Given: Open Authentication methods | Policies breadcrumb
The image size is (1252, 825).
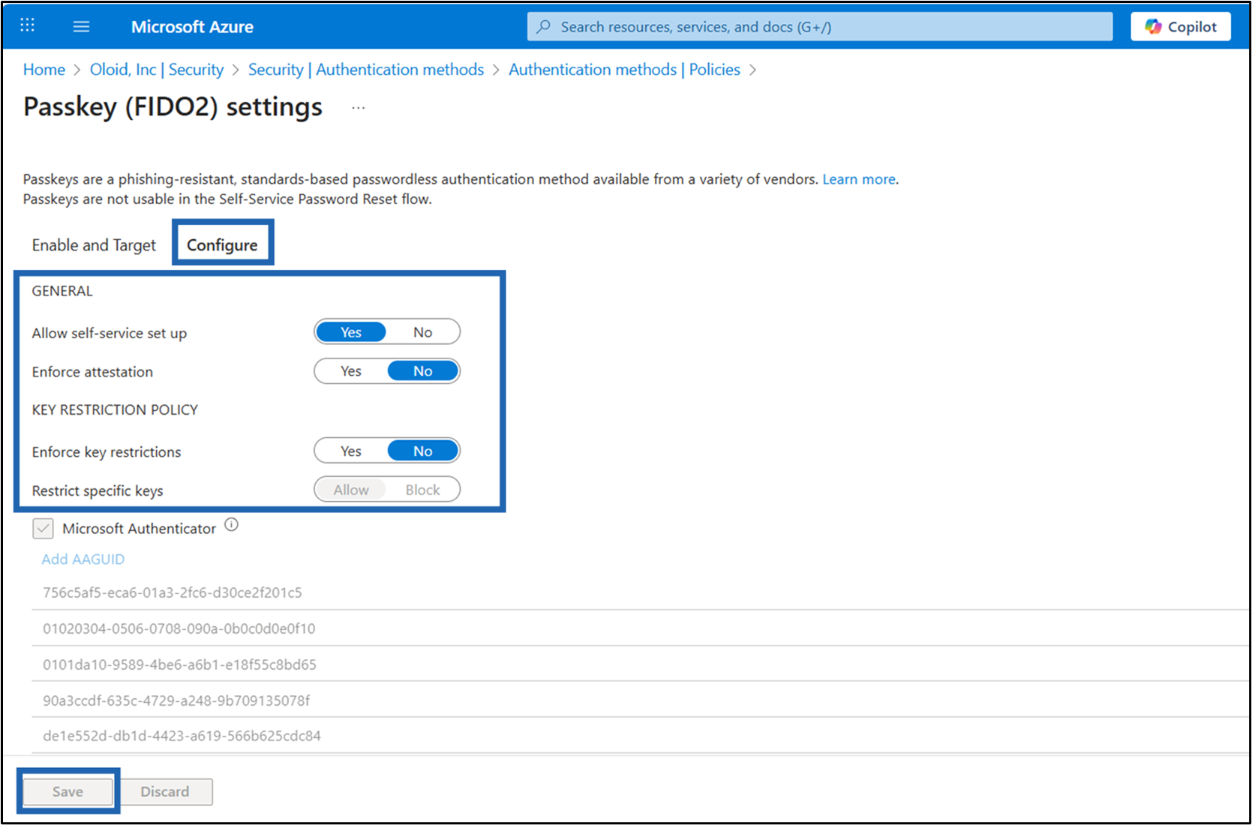Looking at the screenshot, I should click(x=625, y=70).
